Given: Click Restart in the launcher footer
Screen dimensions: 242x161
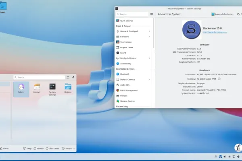Looking at the screenshot, I should point(39,149).
